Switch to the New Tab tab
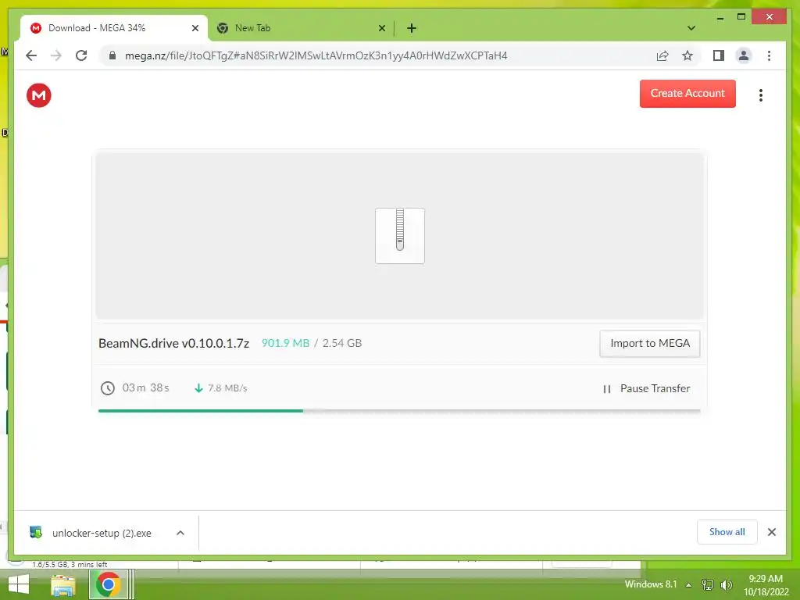Viewport: 800px width, 600px height. point(301,28)
